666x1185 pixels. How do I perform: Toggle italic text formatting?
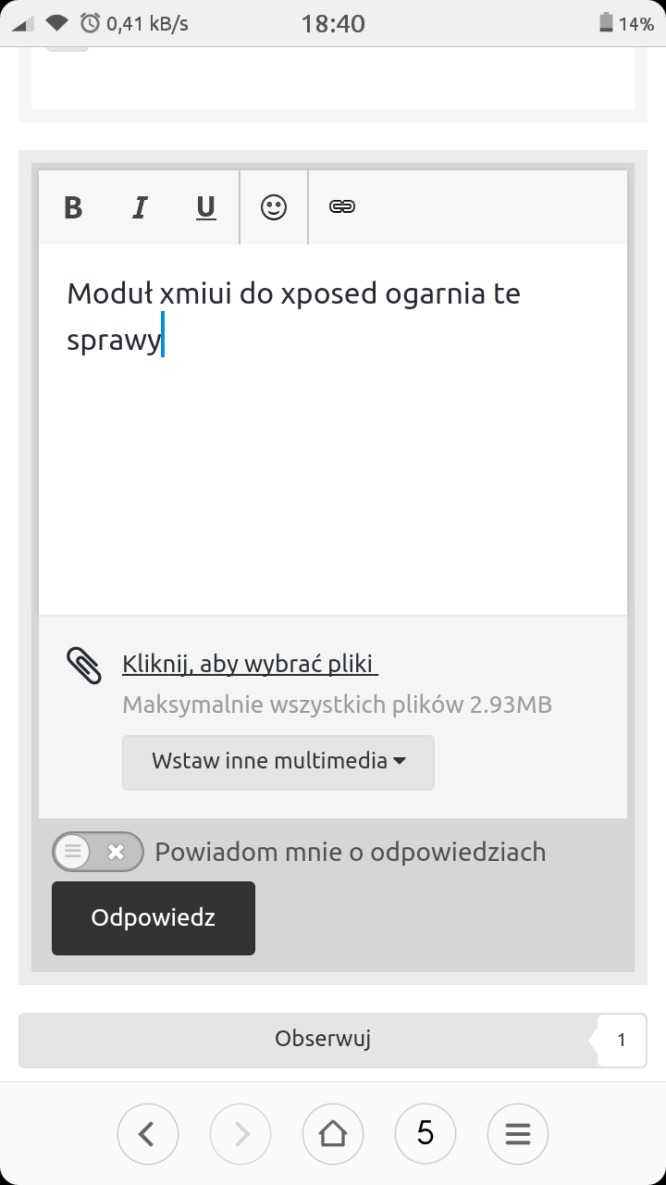tap(140, 207)
